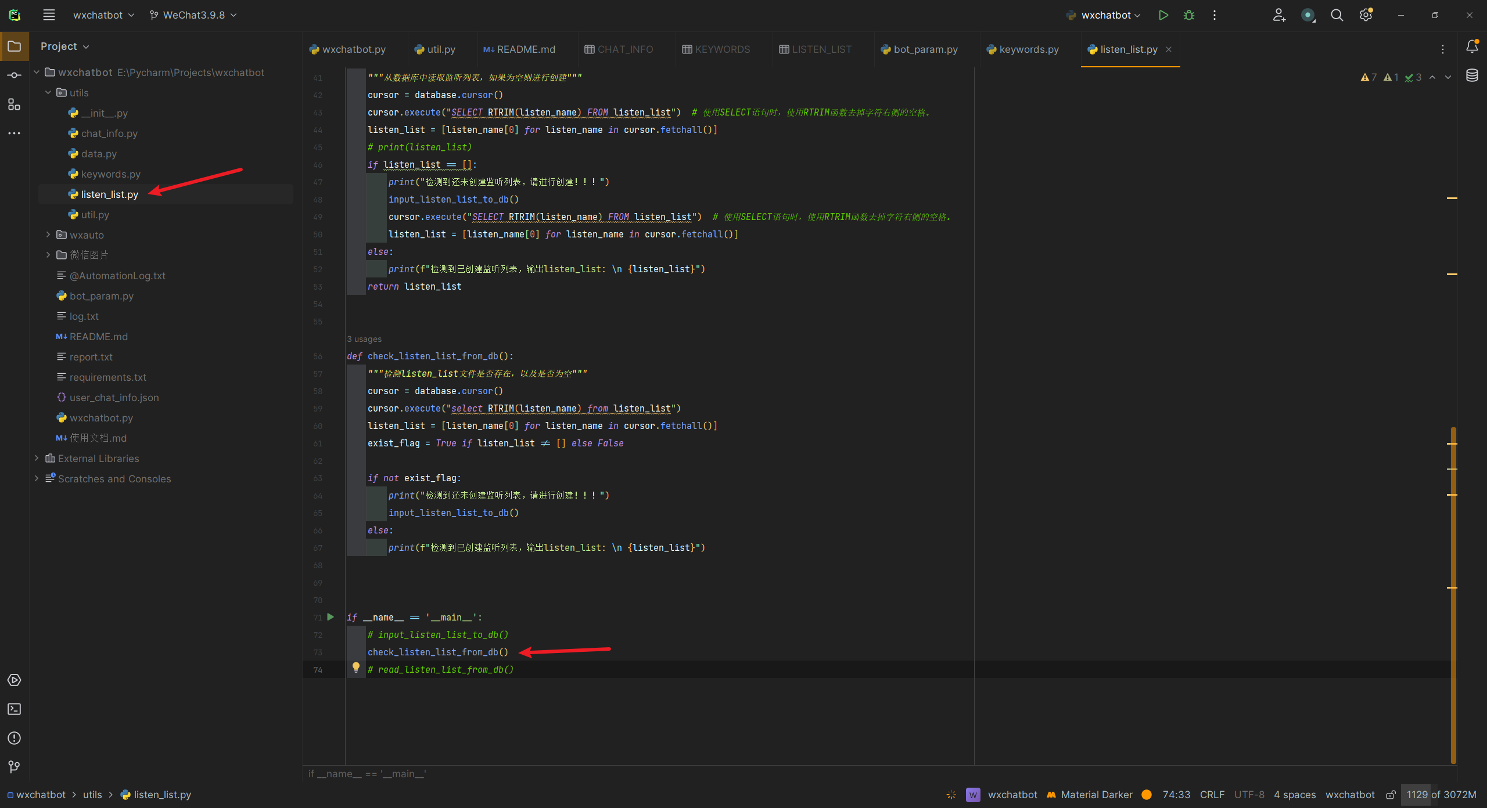The width and height of the screenshot is (1487, 808).
Task: Open the Git tool window
Action: click(x=15, y=767)
